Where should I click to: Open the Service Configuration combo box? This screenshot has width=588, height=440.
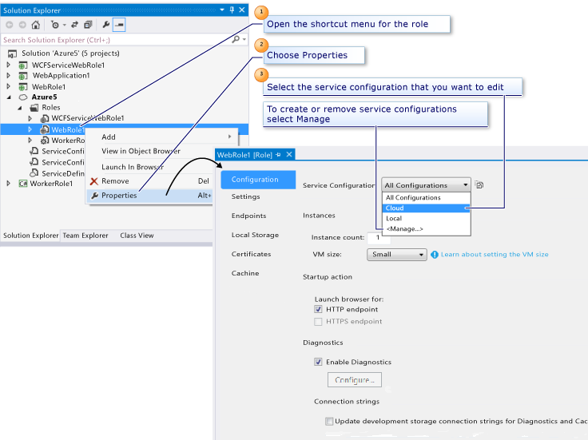(426, 185)
